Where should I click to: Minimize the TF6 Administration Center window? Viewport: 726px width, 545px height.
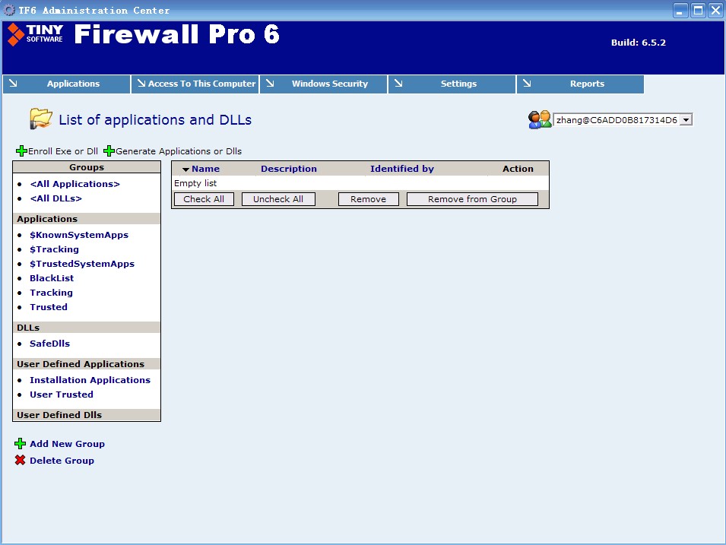[680, 10]
